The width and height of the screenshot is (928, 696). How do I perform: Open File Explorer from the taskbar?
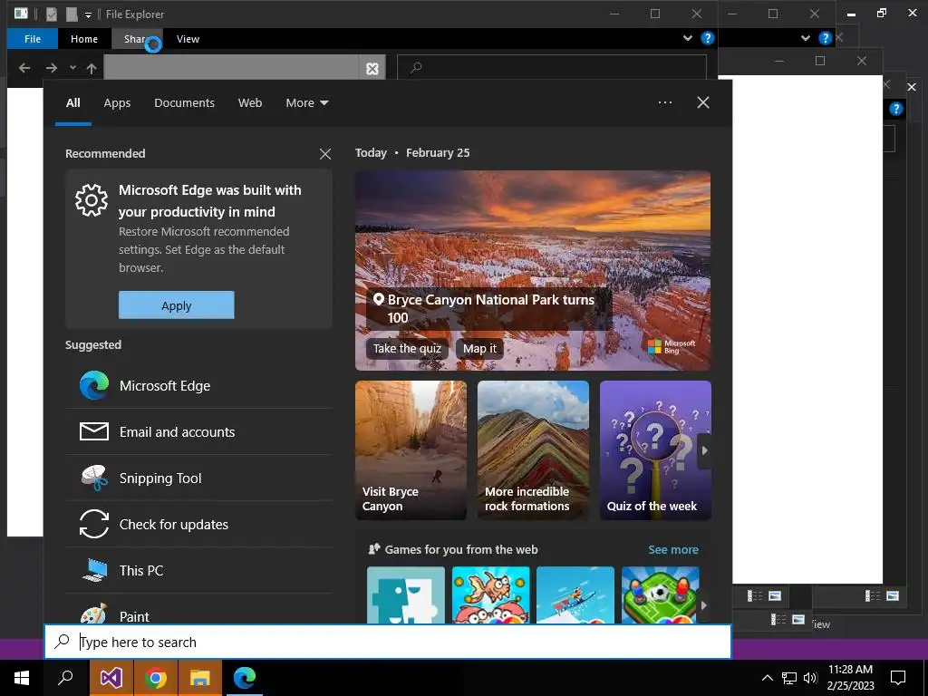click(200, 678)
